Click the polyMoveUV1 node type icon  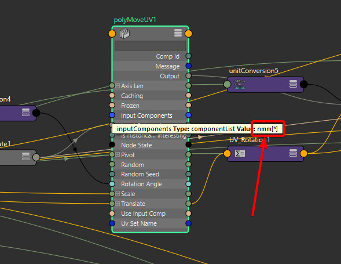click(x=125, y=33)
